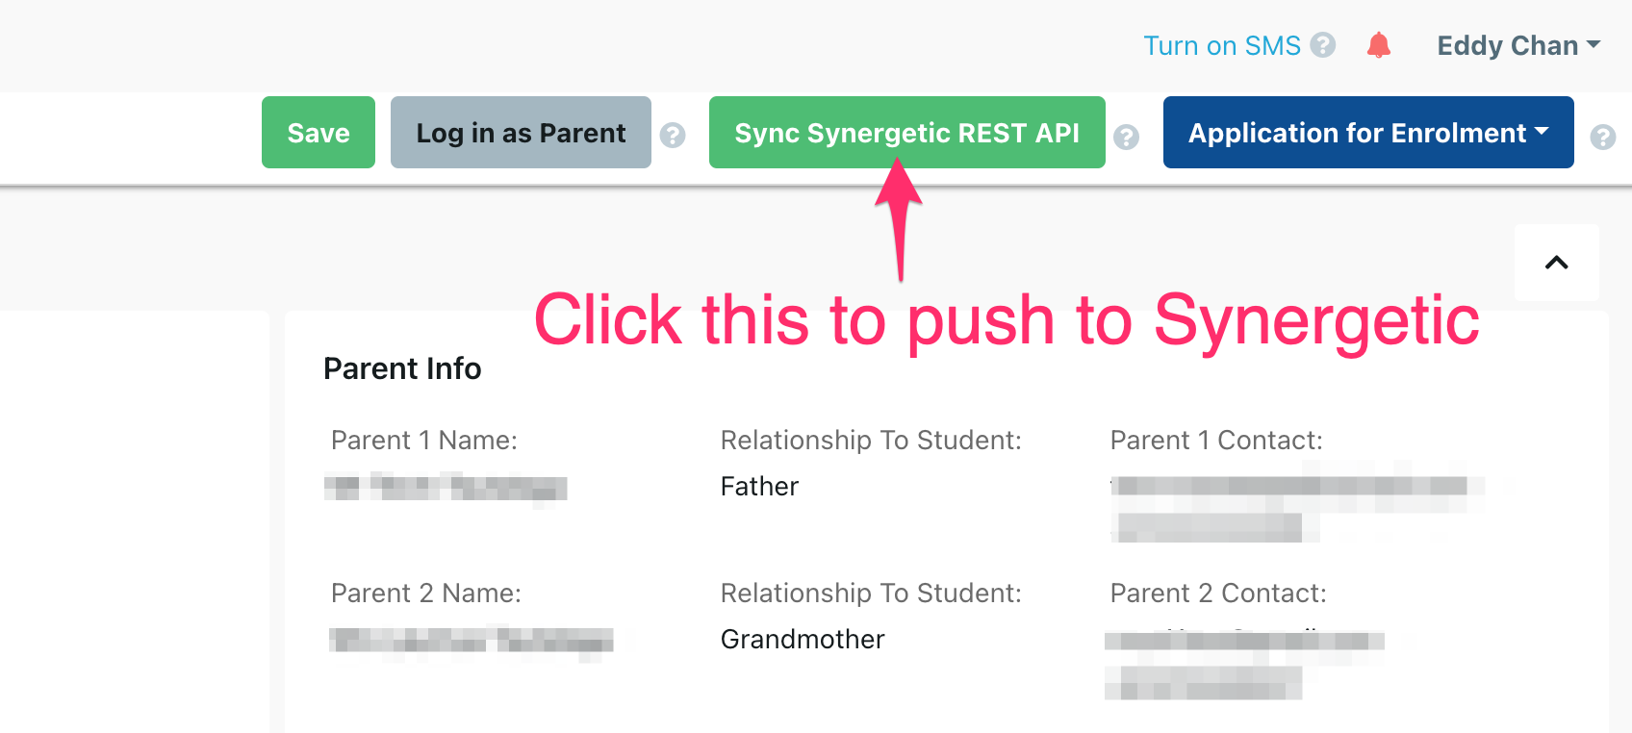Click the Log in as Parent button
This screenshot has height=733, width=1632.
521,132
